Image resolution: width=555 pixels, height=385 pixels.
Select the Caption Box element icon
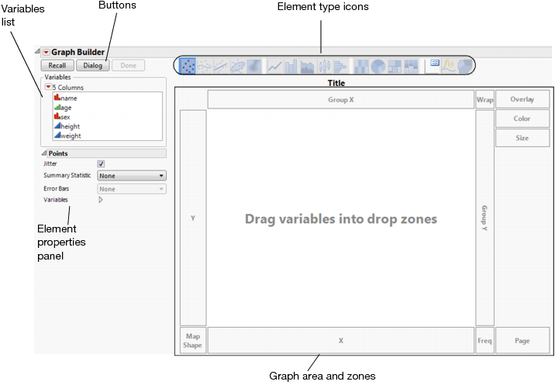point(434,65)
